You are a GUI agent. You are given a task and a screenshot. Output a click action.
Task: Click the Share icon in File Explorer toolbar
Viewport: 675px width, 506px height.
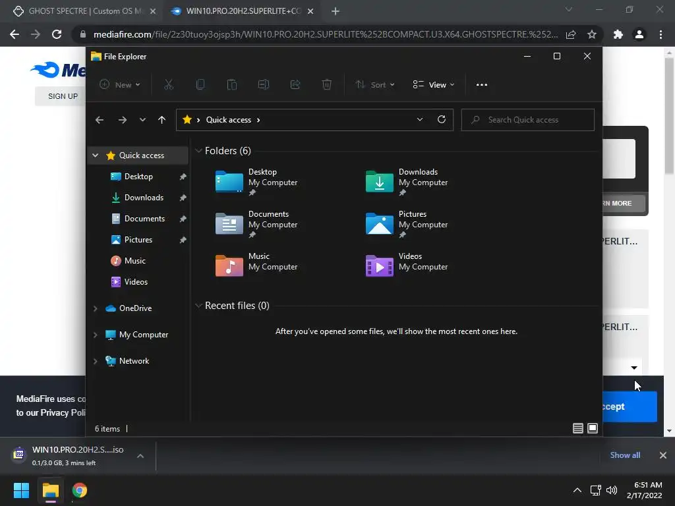click(295, 85)
